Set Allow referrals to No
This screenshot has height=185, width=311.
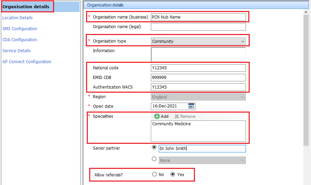154,174
